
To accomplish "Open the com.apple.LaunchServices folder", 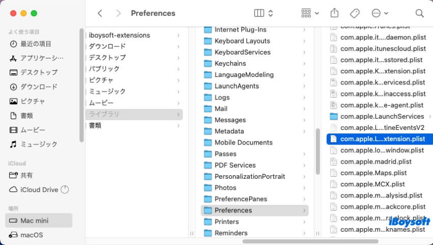I will (380, 117).
